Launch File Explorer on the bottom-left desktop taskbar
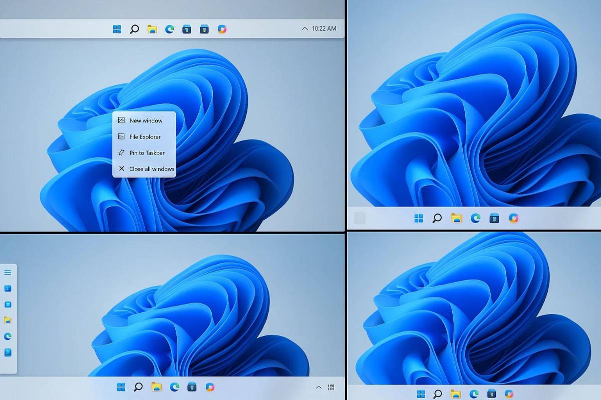This screenshot has width=601, height=400. (156, 387)
